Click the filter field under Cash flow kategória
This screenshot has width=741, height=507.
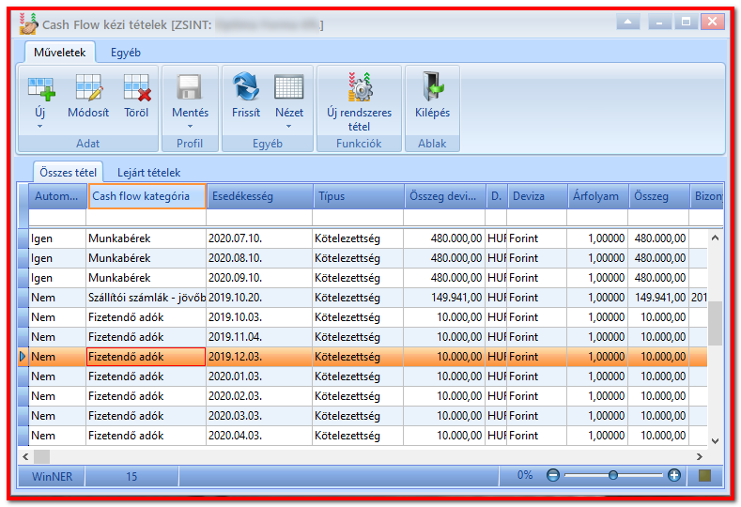click(146, 218)
